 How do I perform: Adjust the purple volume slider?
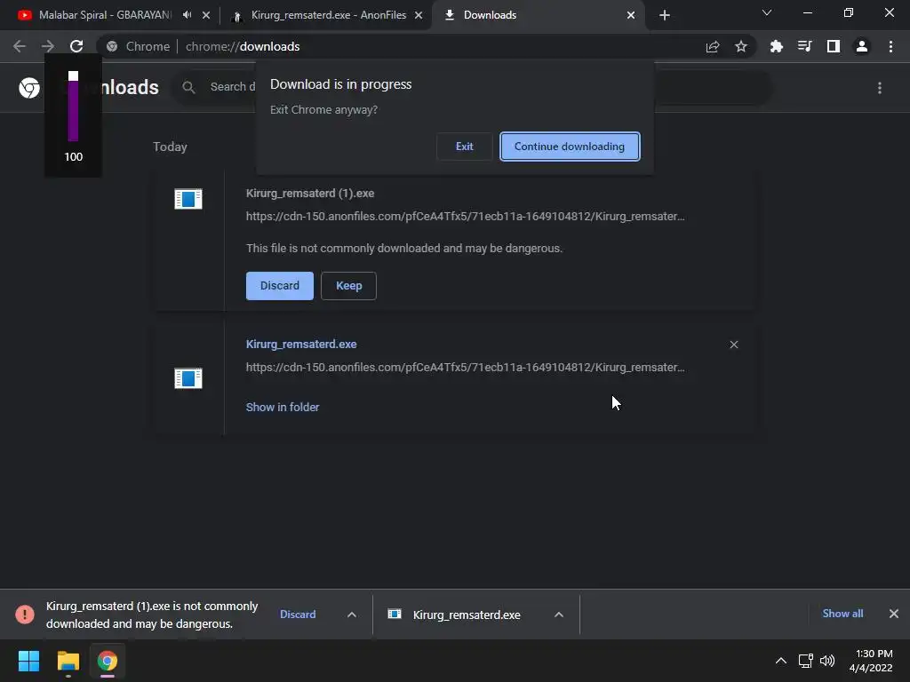[73, 107]
